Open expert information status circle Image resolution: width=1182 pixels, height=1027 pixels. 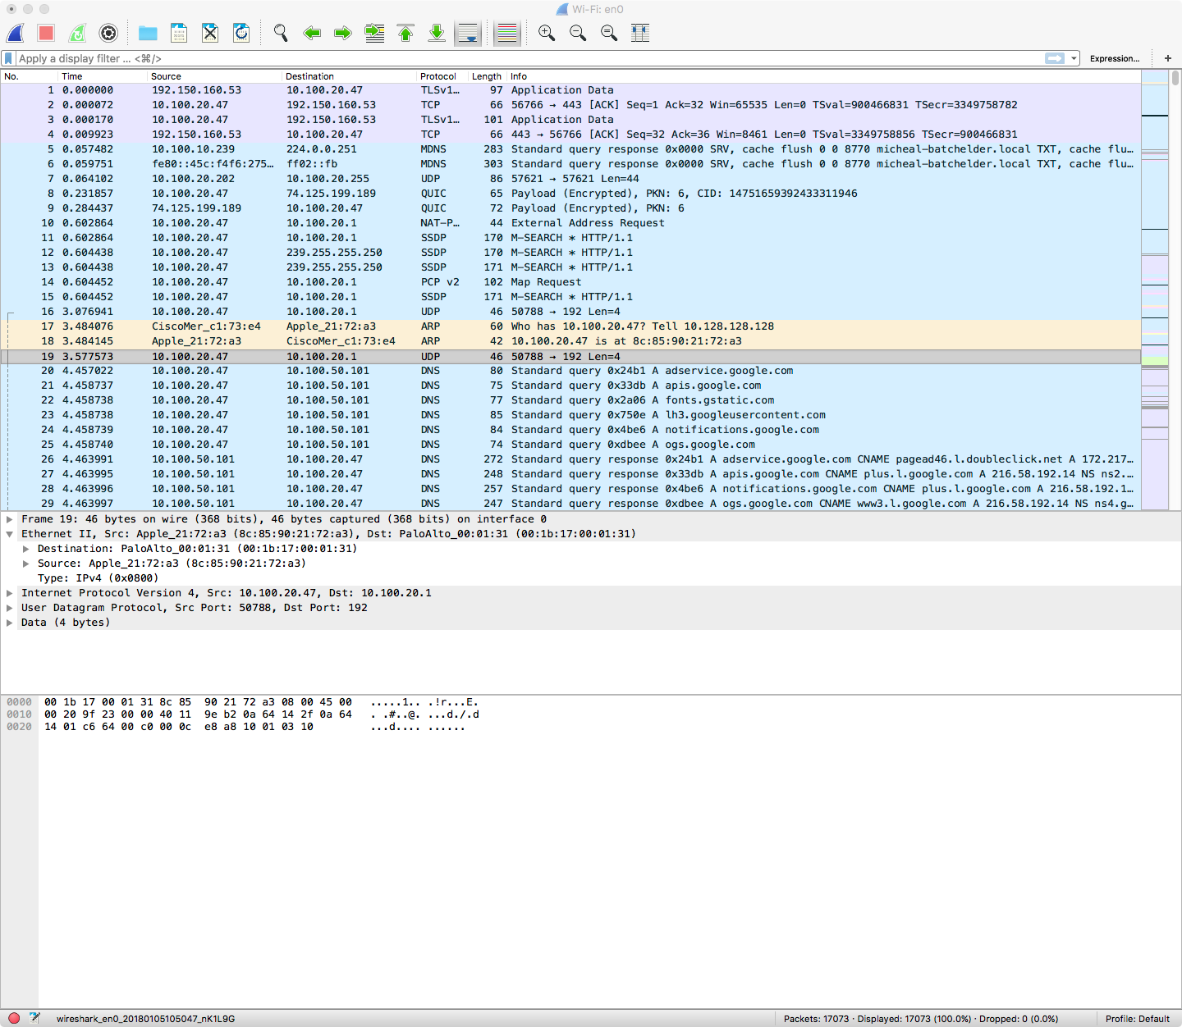(x=14, y=1018)
